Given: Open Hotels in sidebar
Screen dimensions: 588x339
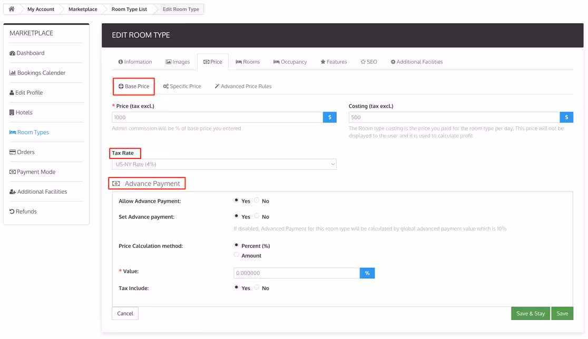Looking at the screenshot, I should 21,112.
